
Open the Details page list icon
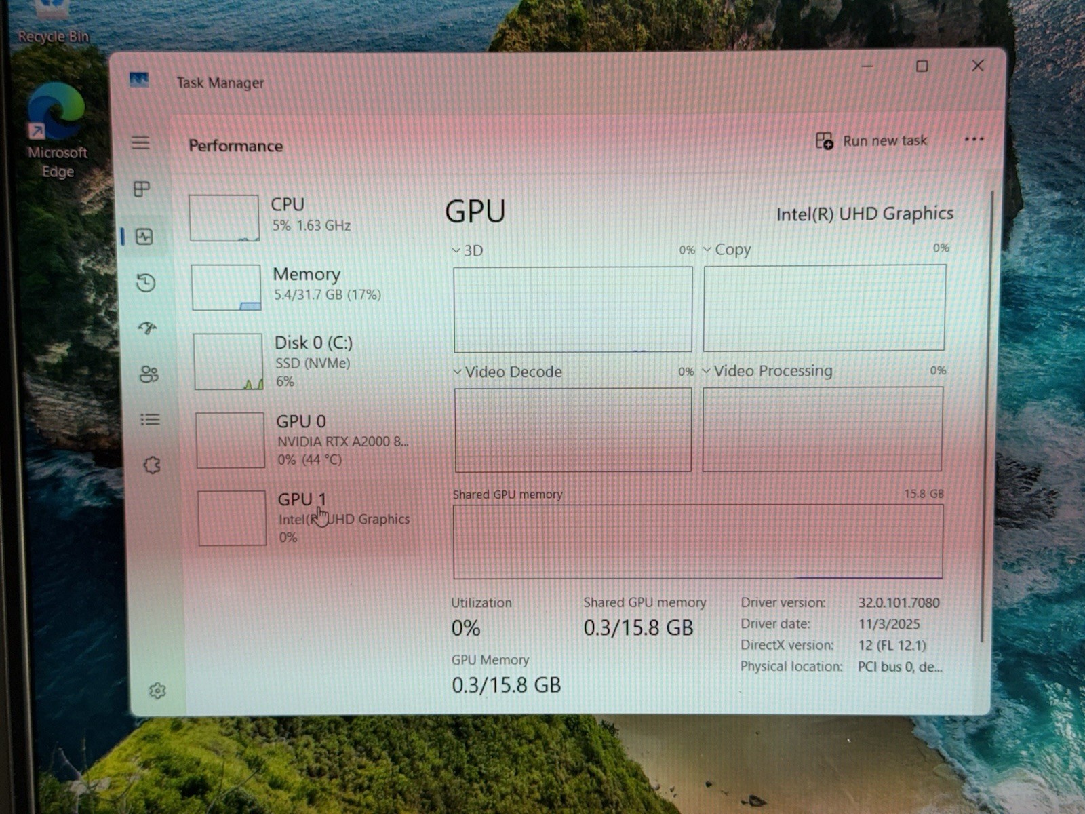[150, 420]
